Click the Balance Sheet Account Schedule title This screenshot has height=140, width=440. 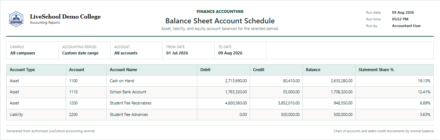pos(220,21)
